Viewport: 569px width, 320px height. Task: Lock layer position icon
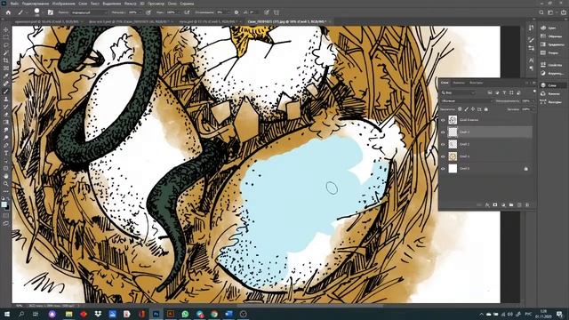[x=473, y=109]
